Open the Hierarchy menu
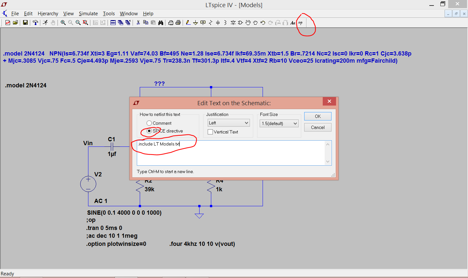Image resolution: width=468 pixels, height=278 pixels. (x=48, y=14)
